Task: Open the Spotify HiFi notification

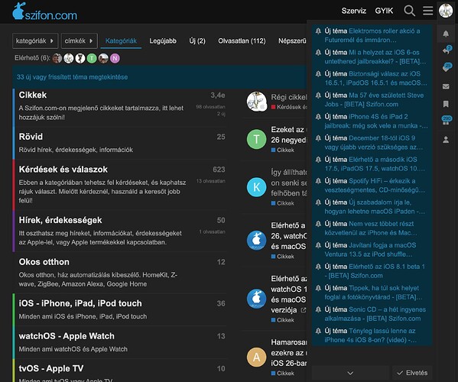Action: (371, 186)
